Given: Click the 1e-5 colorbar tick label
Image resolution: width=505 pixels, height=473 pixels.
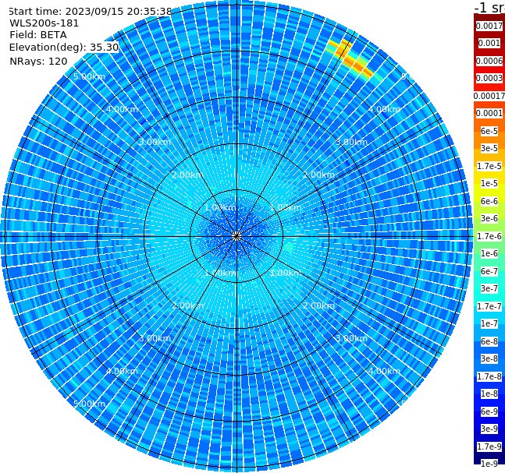Looking at the screenshot, I should point(489,183).
